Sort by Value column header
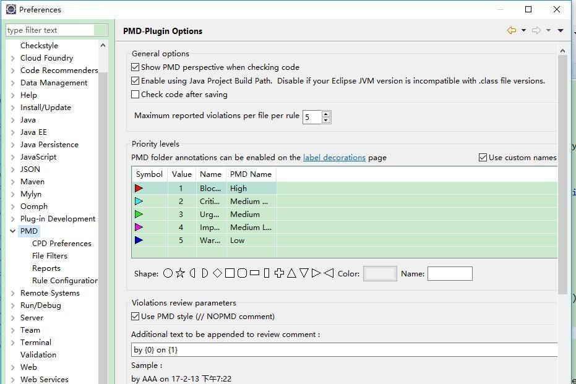The width and height of the screenshot is (576, 384). tap(182, 174)
